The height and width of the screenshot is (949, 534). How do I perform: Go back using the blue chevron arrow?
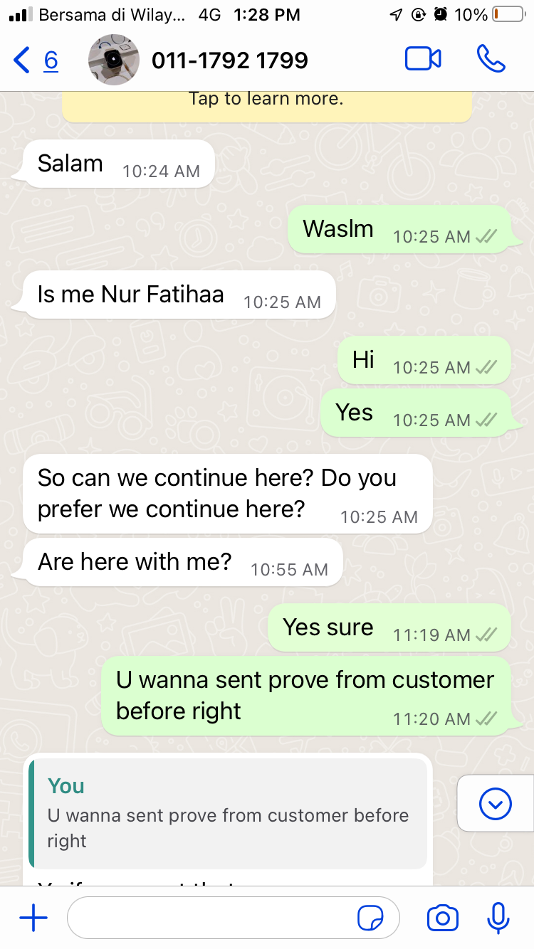(21, 60)
